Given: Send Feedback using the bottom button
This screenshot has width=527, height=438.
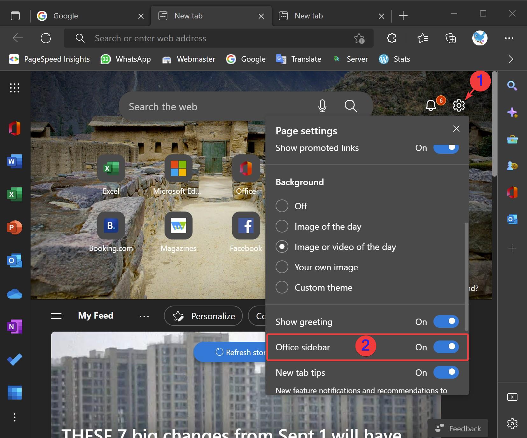Looking at the screenshot, I should [458, 428].
